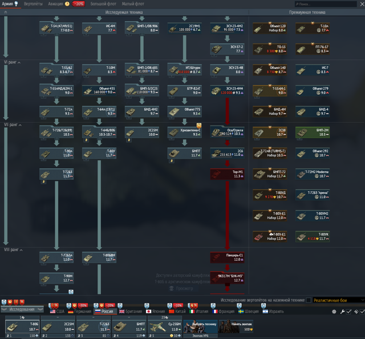Image resolution: width=365 pixels, height=339 pixels.
Task: Select the ИС-4М tank card
Action: pyautogui.click(x=99, y=28)
